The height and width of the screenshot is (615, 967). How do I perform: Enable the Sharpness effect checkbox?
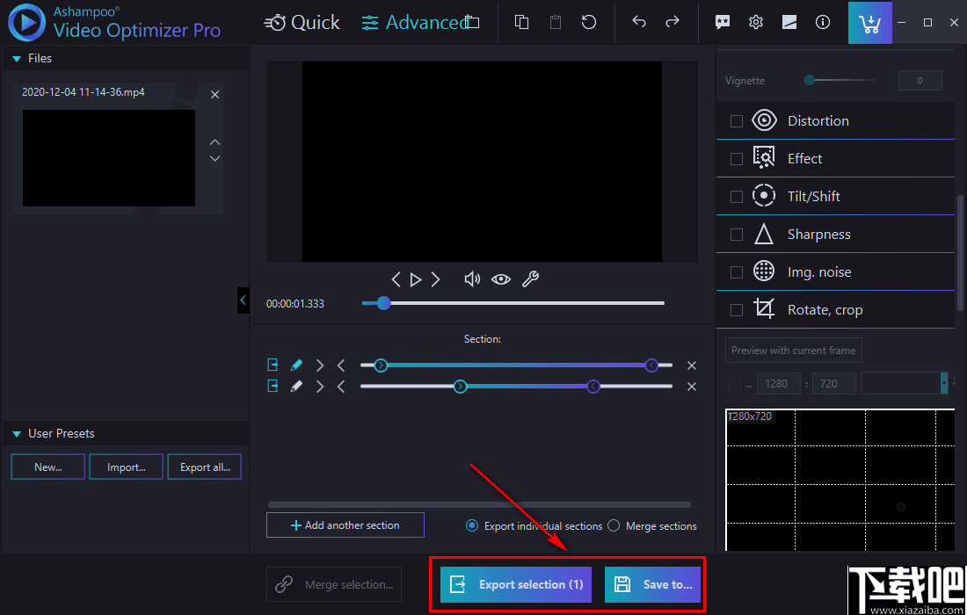coord(736,234)
